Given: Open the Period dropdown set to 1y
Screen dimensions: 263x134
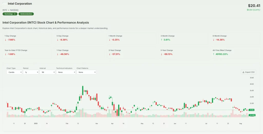Looking at the screenshot, I should coord(31,72).
